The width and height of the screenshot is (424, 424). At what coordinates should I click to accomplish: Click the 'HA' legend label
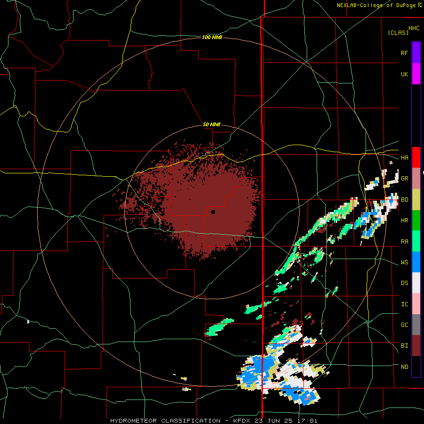(404, 158)
